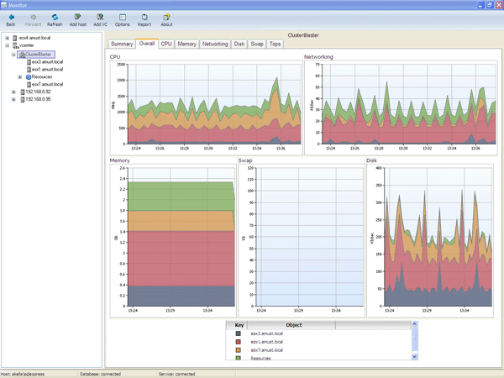
Task: Click the vcenter server icon
Action: click(x=15, y=45)
